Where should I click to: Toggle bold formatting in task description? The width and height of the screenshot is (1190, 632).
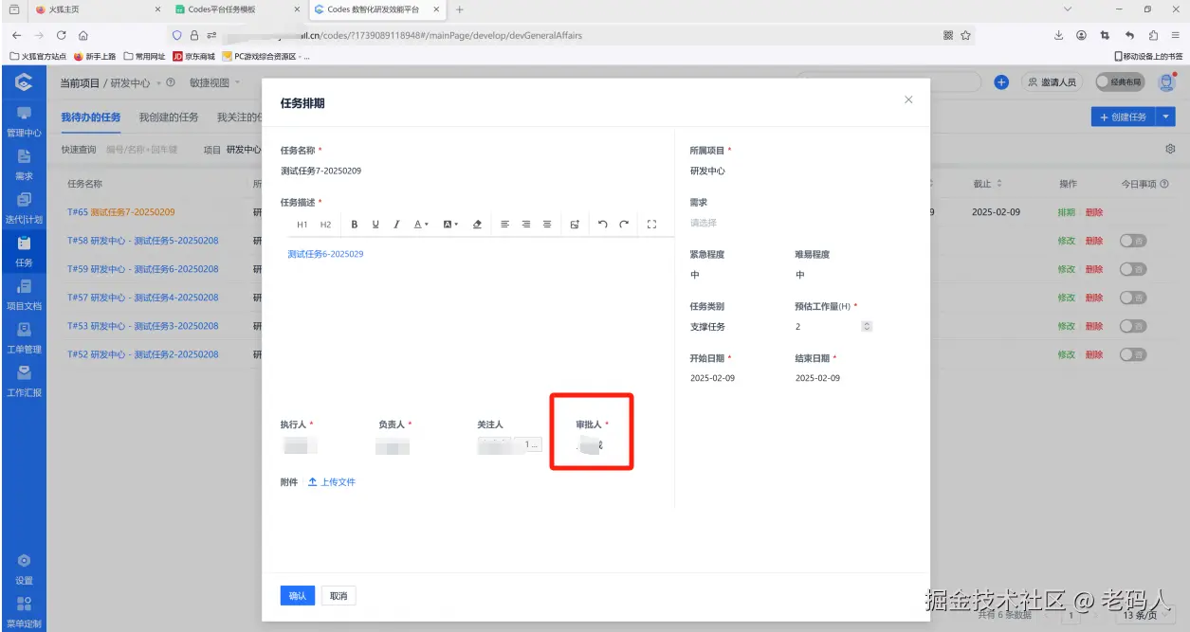pos(355,225)
